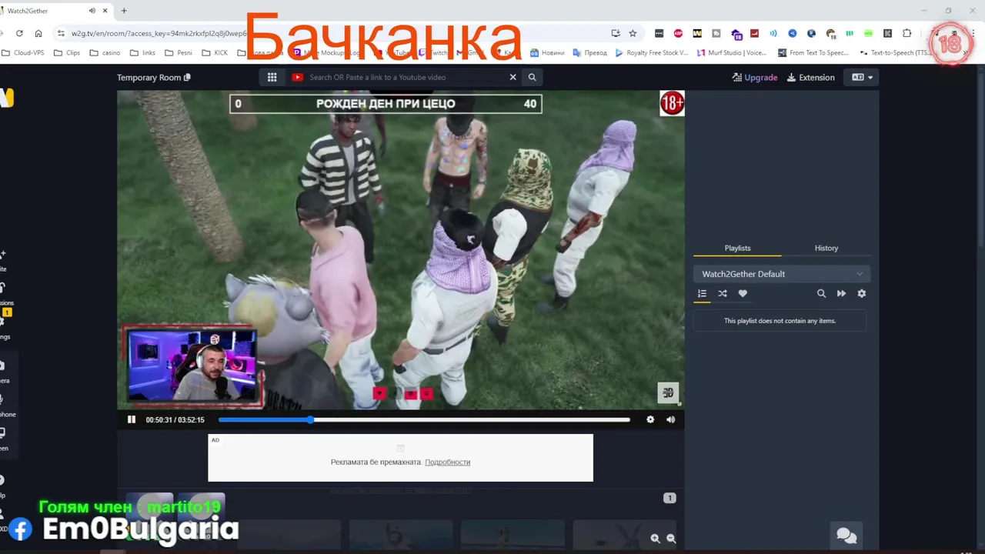
Task: Open the Превод bookmark
Action: [x=589, y=53]
